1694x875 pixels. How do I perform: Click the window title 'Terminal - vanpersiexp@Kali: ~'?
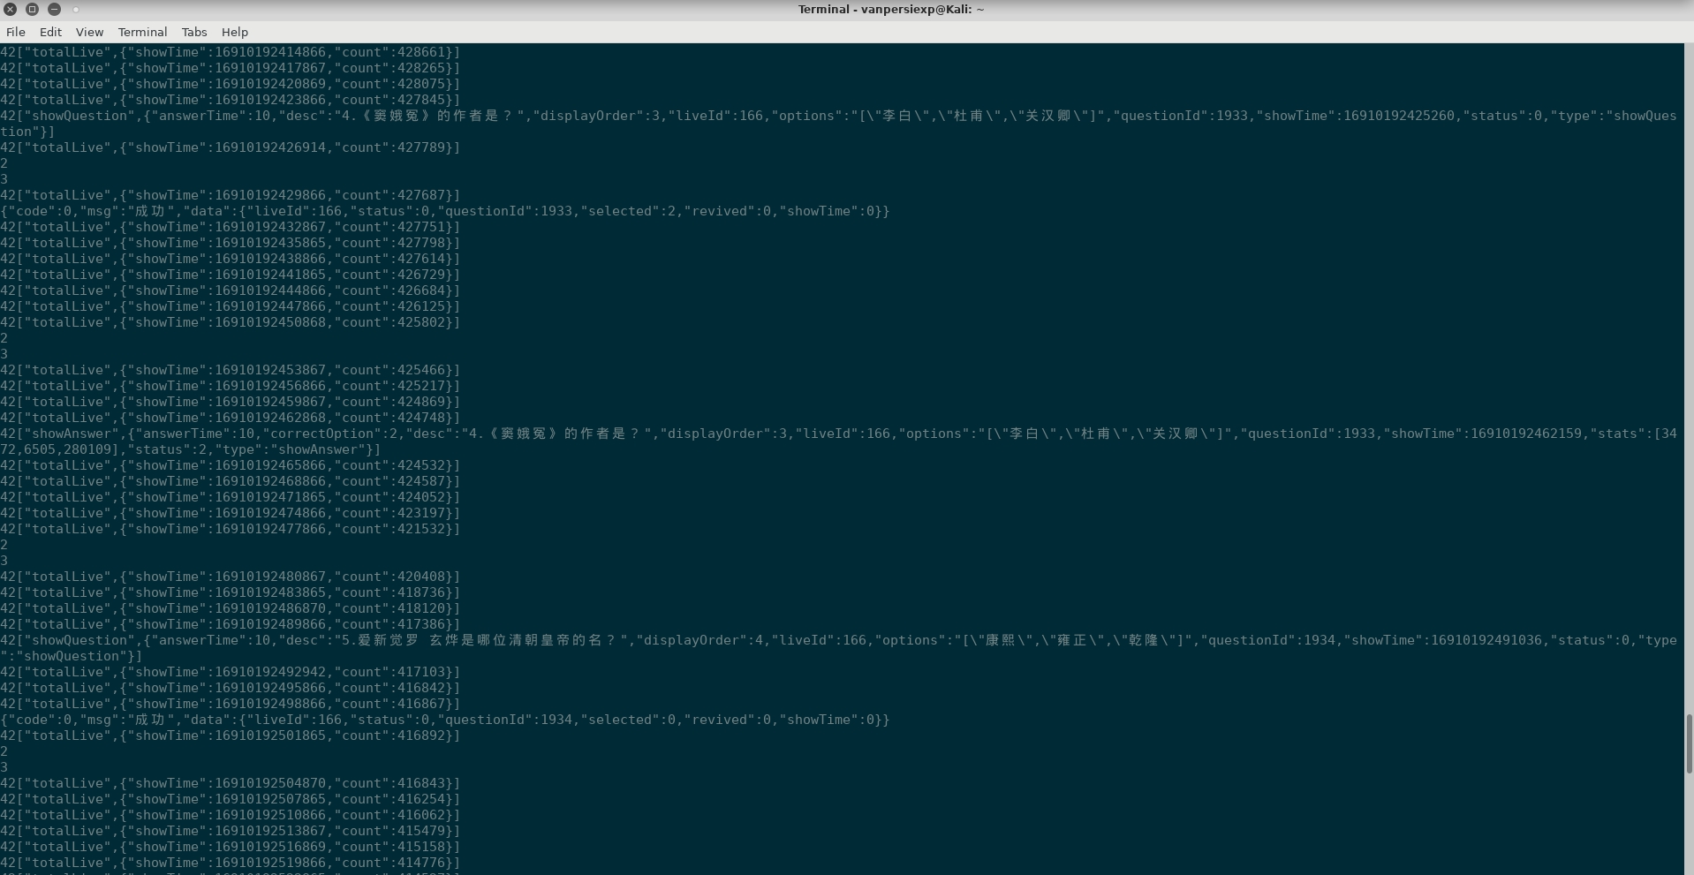[890, 9]
